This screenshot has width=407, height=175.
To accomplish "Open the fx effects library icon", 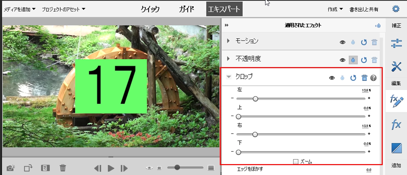I will point(396,125).
